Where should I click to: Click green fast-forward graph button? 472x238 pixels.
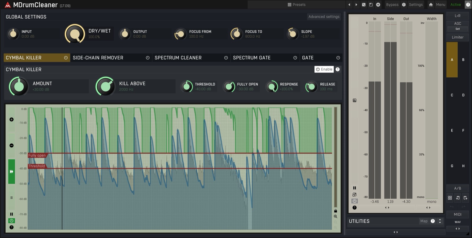pos(12,172)
